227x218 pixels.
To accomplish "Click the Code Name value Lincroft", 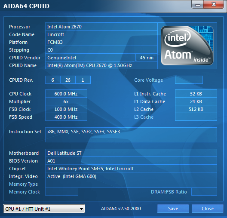I will [101, 34].
